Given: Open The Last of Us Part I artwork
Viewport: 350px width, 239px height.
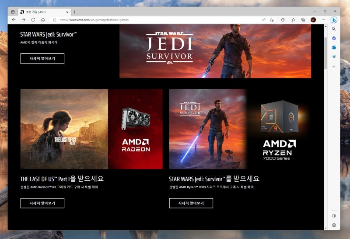Looking at the screenshot, I should pyautogui.click(x=64, y=129).
